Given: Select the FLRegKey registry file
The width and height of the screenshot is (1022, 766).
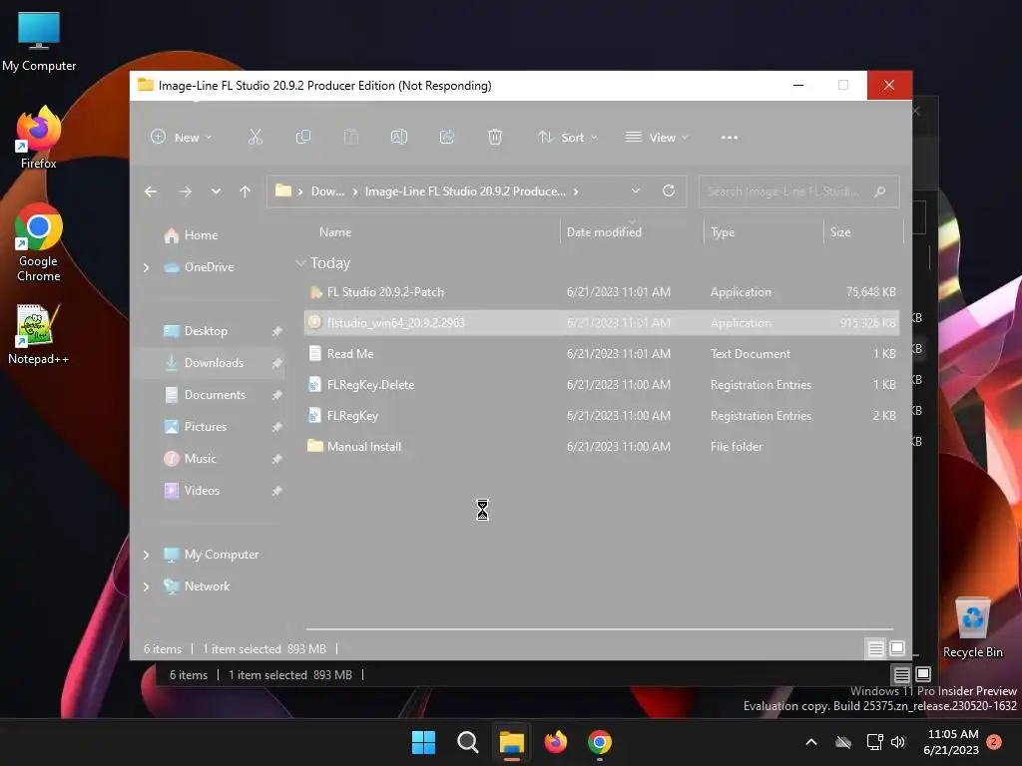Looking at the screenshot, I should 601,416.
